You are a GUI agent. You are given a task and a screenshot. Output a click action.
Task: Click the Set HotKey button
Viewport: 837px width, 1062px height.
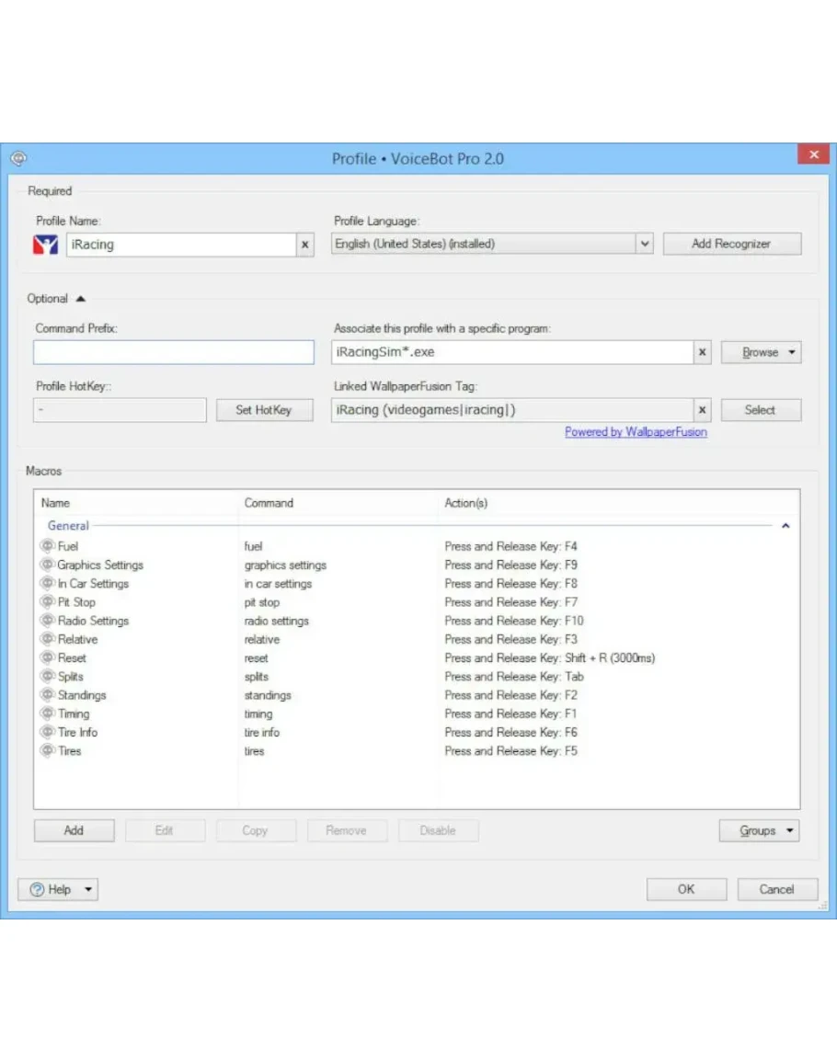click(x=264, y=410)
